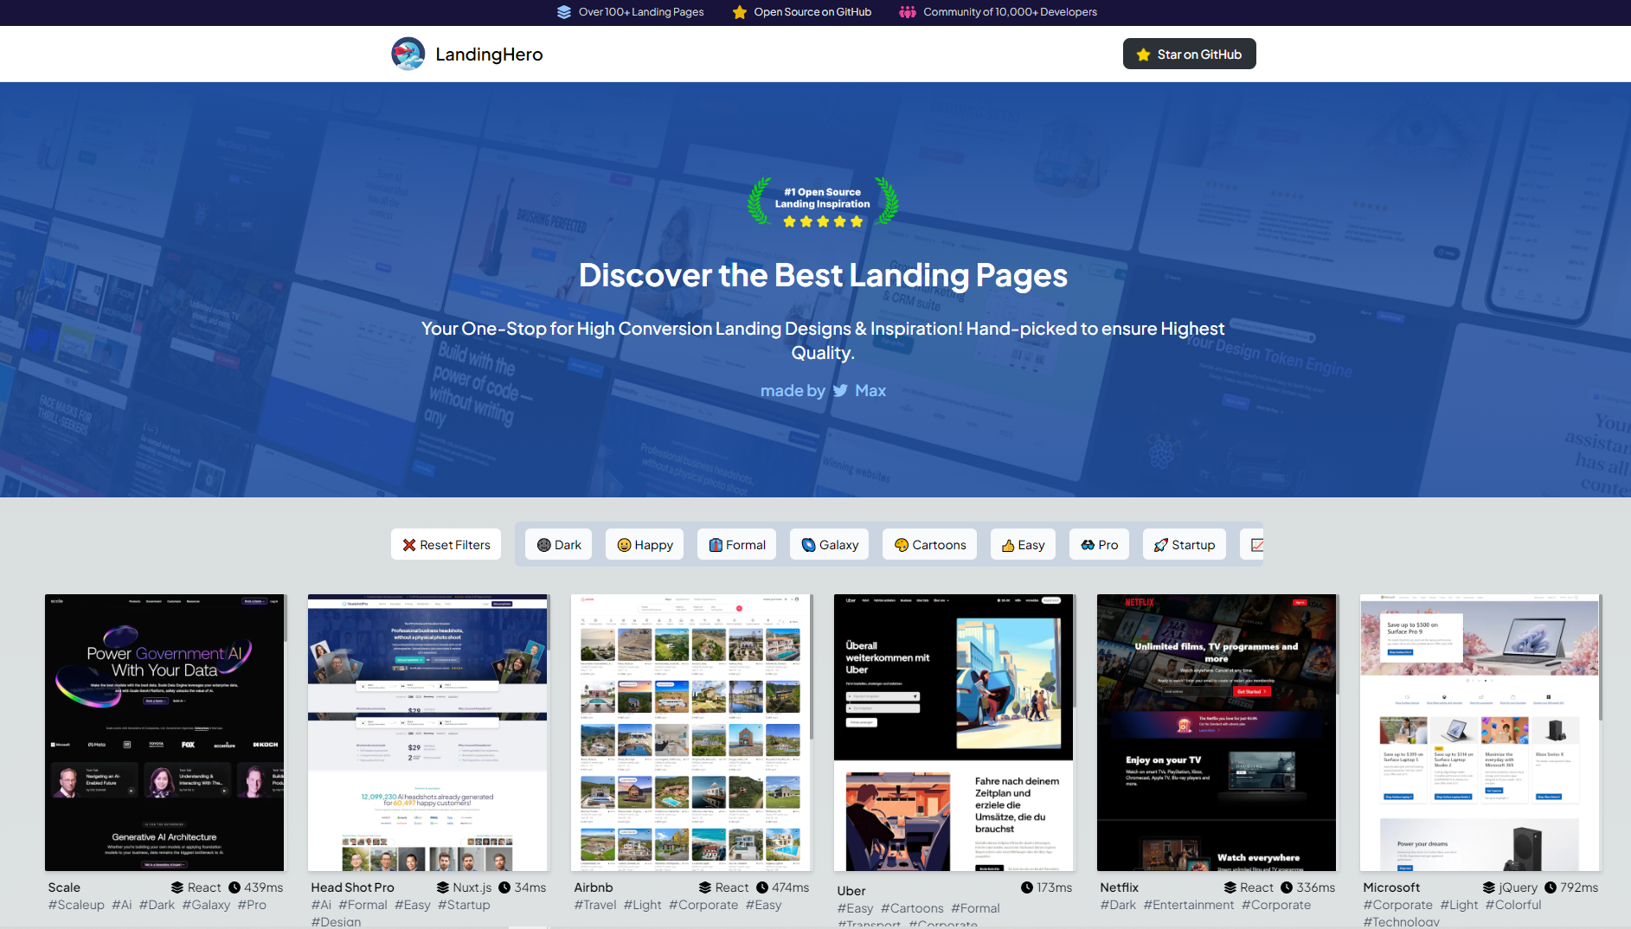Click the Head Shot Pro card title
This screenshot has width=1631, height=929.
pyautogui.click(x=352, y=887)
